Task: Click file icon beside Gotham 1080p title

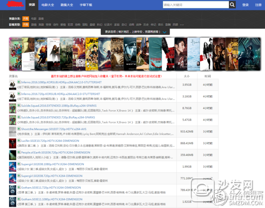Action: point(19,199)
